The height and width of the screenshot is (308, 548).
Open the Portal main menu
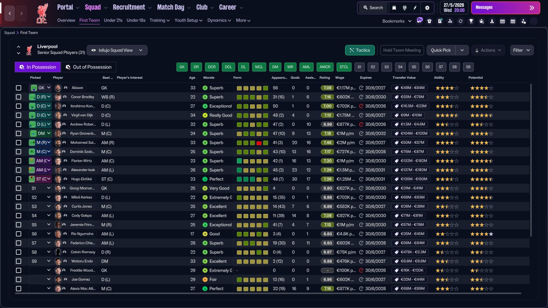coord(68,7)
